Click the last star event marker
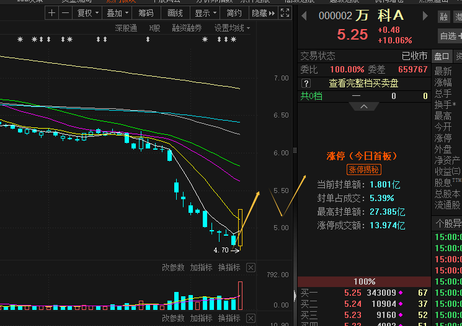This screenshot has width=462, height=326. coord(233,39)
